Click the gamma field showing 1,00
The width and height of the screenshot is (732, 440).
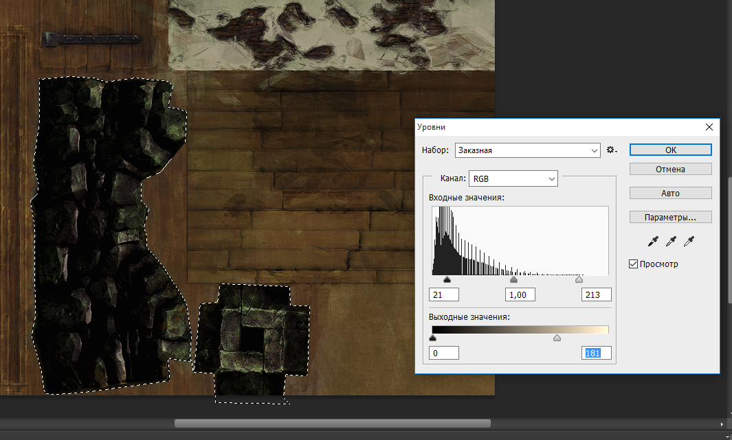pos(520,294)
